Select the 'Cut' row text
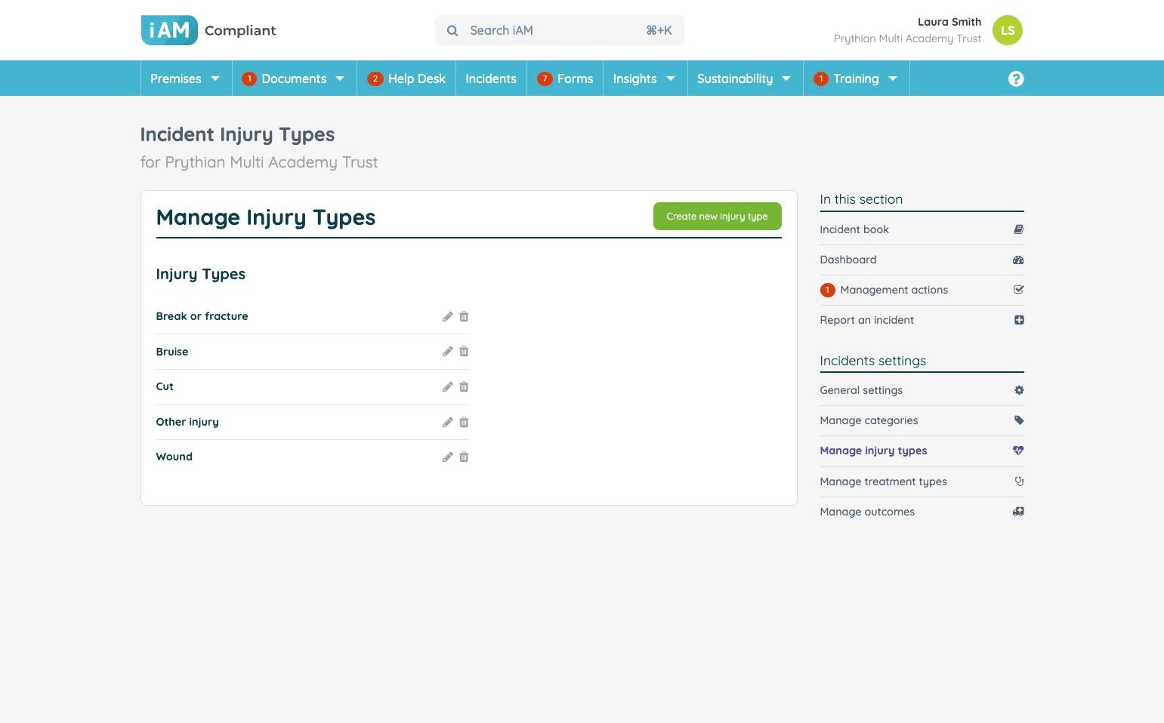Viewport: 1164px width, 723px height. pyautogui.click(x=165, y=386)
